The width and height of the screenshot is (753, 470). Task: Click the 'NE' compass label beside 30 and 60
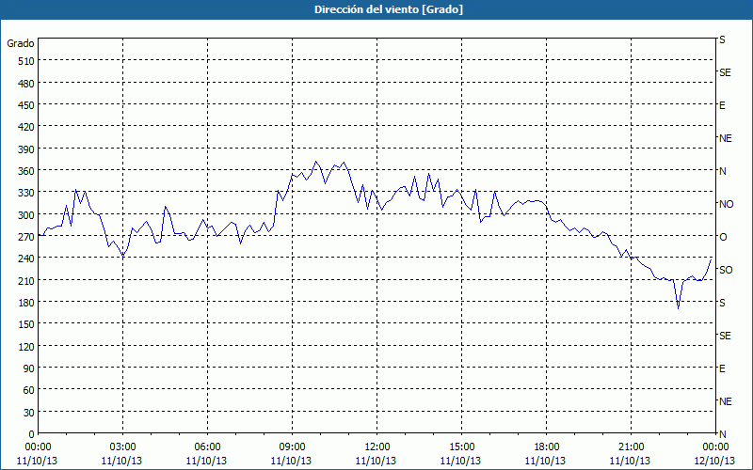[725, 401]
